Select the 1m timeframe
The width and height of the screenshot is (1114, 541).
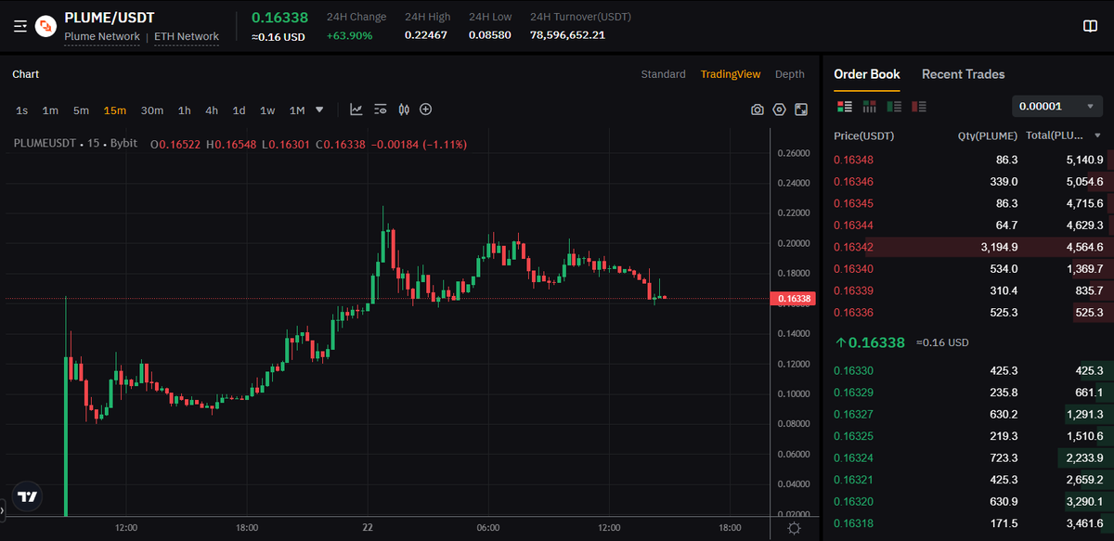pos(50,110)
